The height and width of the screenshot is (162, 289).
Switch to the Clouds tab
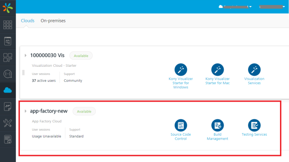coord(28,21)
